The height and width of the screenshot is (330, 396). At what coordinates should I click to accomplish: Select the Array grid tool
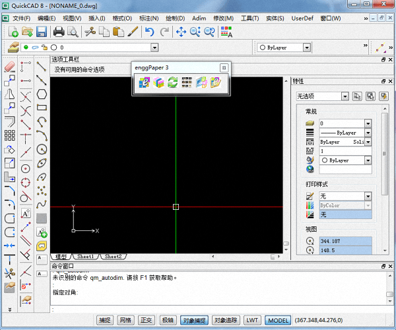10,135
